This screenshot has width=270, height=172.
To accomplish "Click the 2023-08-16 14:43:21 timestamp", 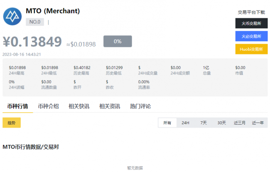I will [22, 54].
